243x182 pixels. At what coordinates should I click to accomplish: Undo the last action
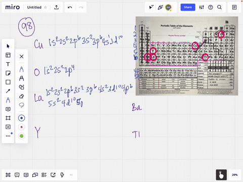click(70, 7)
